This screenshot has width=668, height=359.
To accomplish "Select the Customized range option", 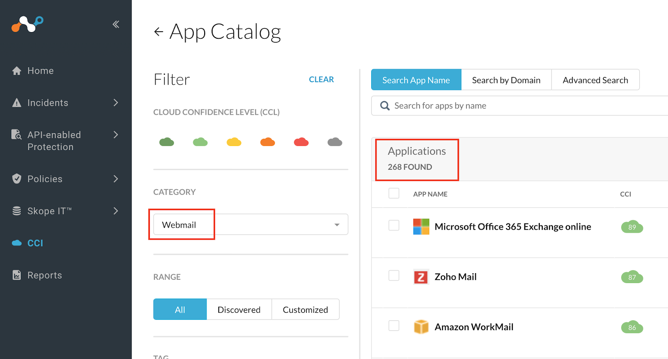I will (x=306, y=309).
